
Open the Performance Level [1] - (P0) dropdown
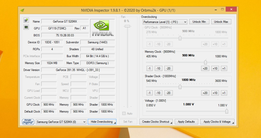point(165,22)
